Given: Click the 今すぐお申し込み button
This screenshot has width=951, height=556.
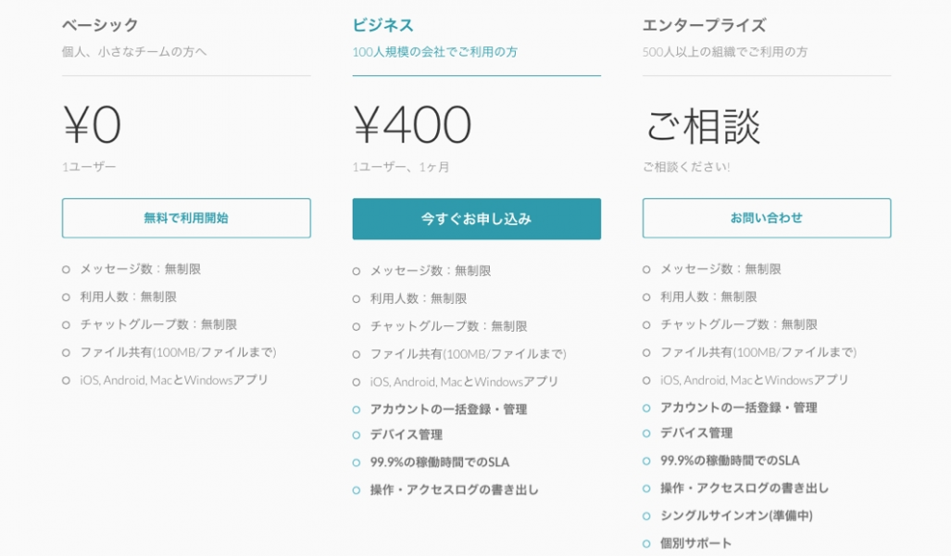Looking at the screenshot, I should 477,219.
